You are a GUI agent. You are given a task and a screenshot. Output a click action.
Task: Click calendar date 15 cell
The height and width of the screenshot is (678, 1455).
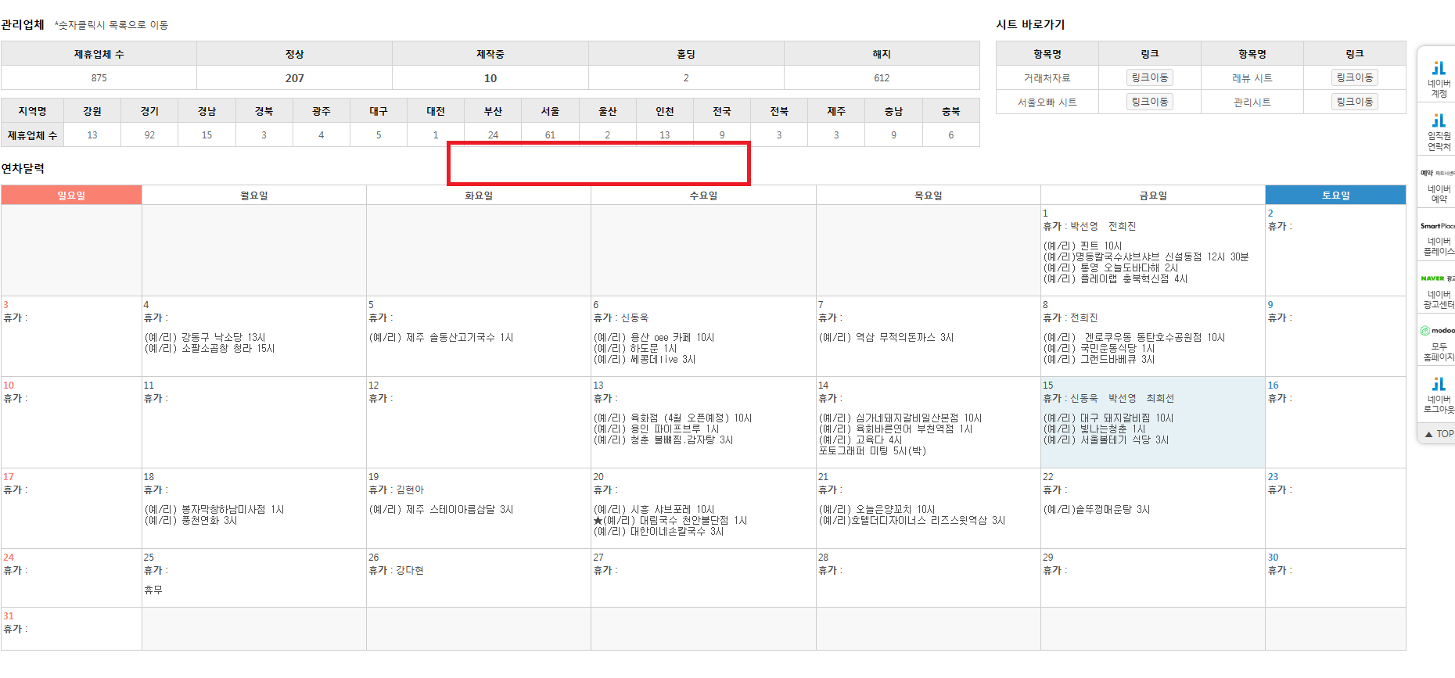[1151, 422]
